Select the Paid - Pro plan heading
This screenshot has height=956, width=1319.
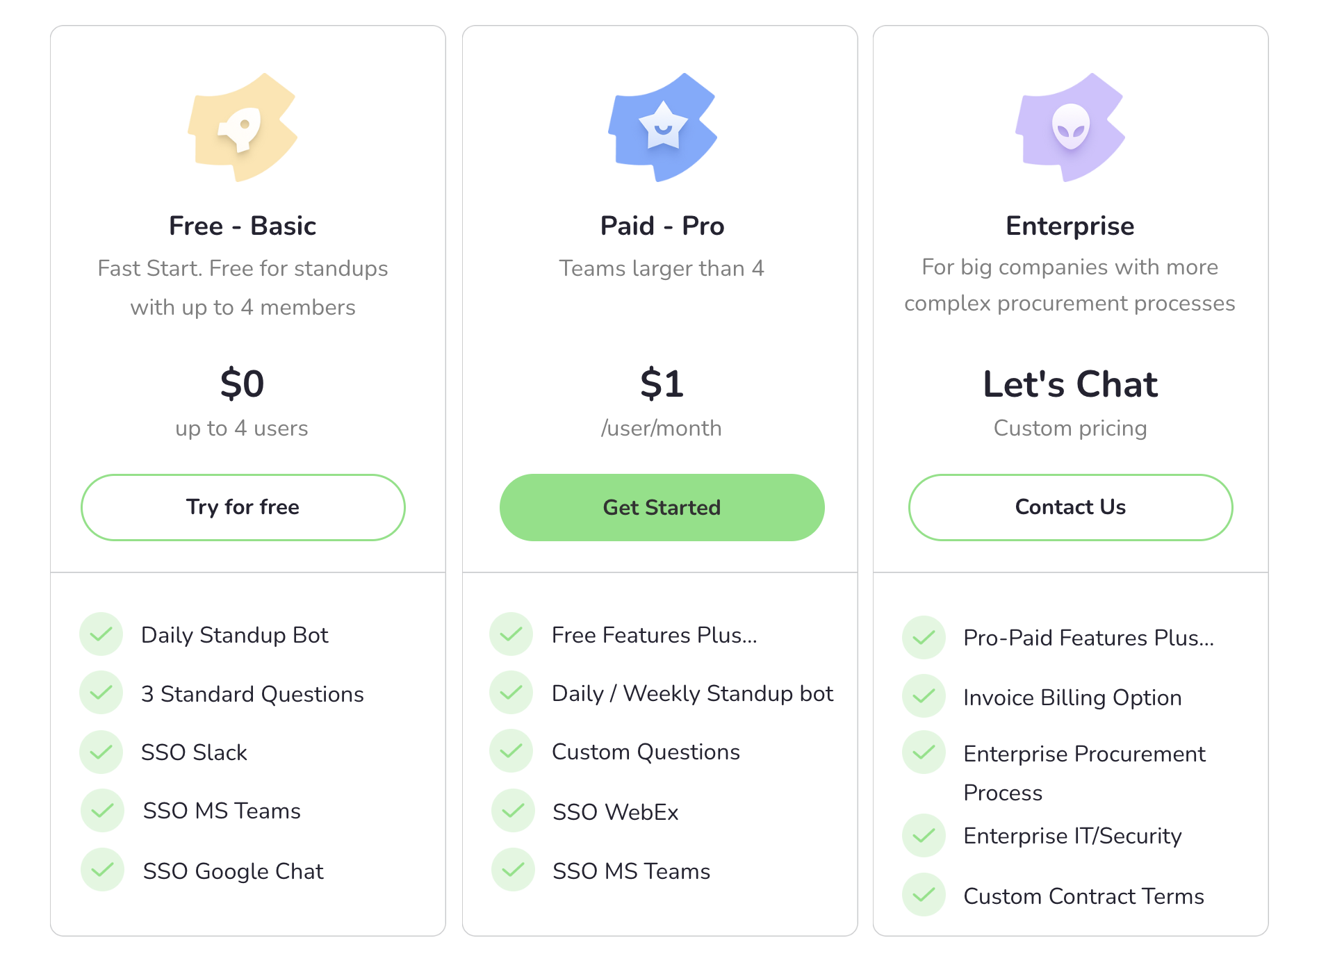[662, 226]
